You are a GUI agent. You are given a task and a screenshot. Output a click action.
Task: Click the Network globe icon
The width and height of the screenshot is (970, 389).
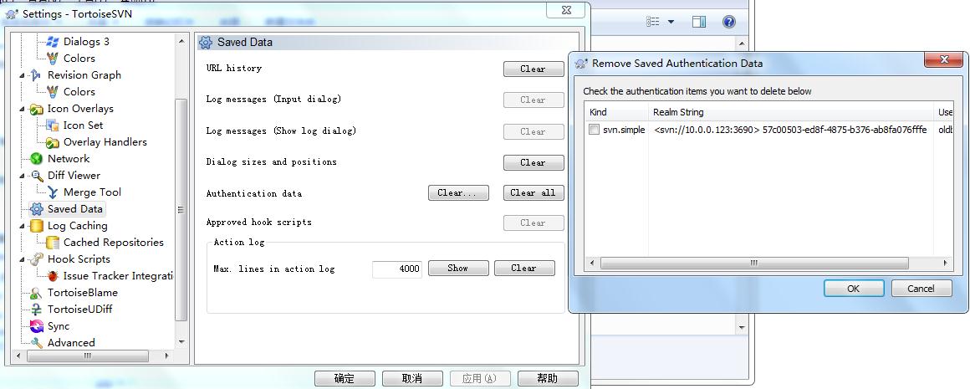[37, 159]
